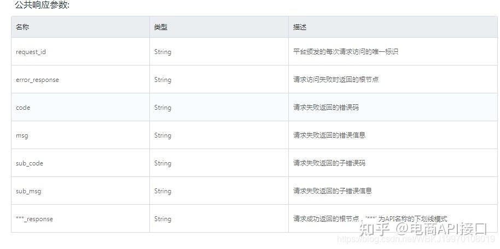
Task: Select the error_response name cell
Action: (37, 80)
